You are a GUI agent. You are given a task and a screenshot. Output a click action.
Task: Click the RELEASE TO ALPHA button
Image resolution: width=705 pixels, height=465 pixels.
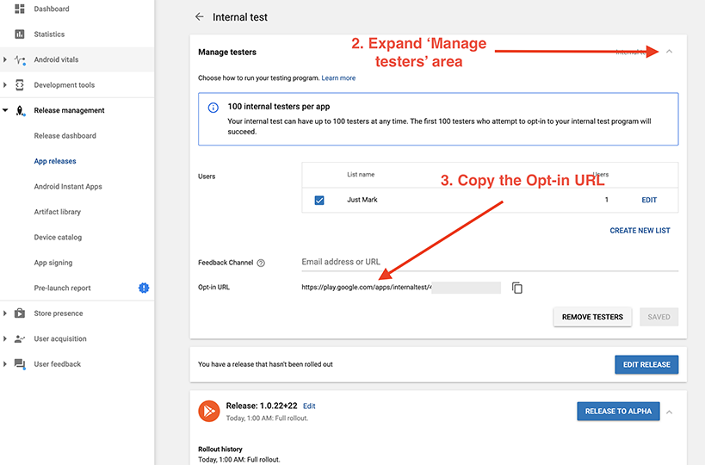[x=618, y=412]
